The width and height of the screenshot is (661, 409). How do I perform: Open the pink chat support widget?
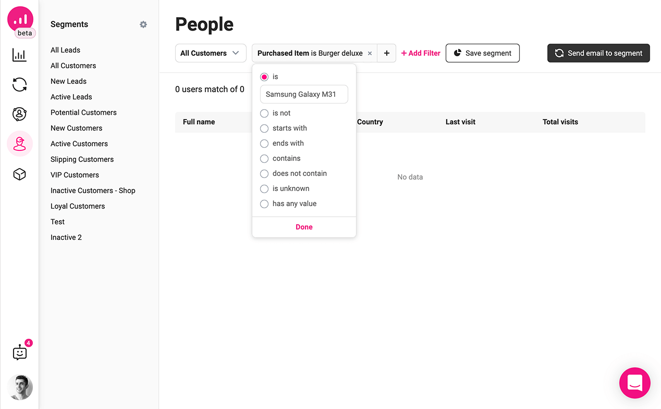pyautogui.click(x=634, y=383)
